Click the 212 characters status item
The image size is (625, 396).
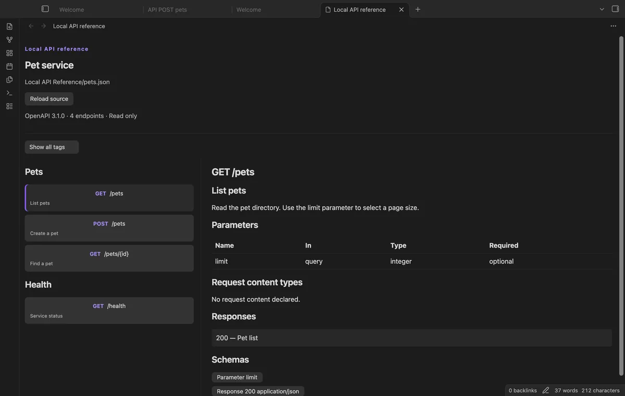pyautogui.click(x=601, y=390)
